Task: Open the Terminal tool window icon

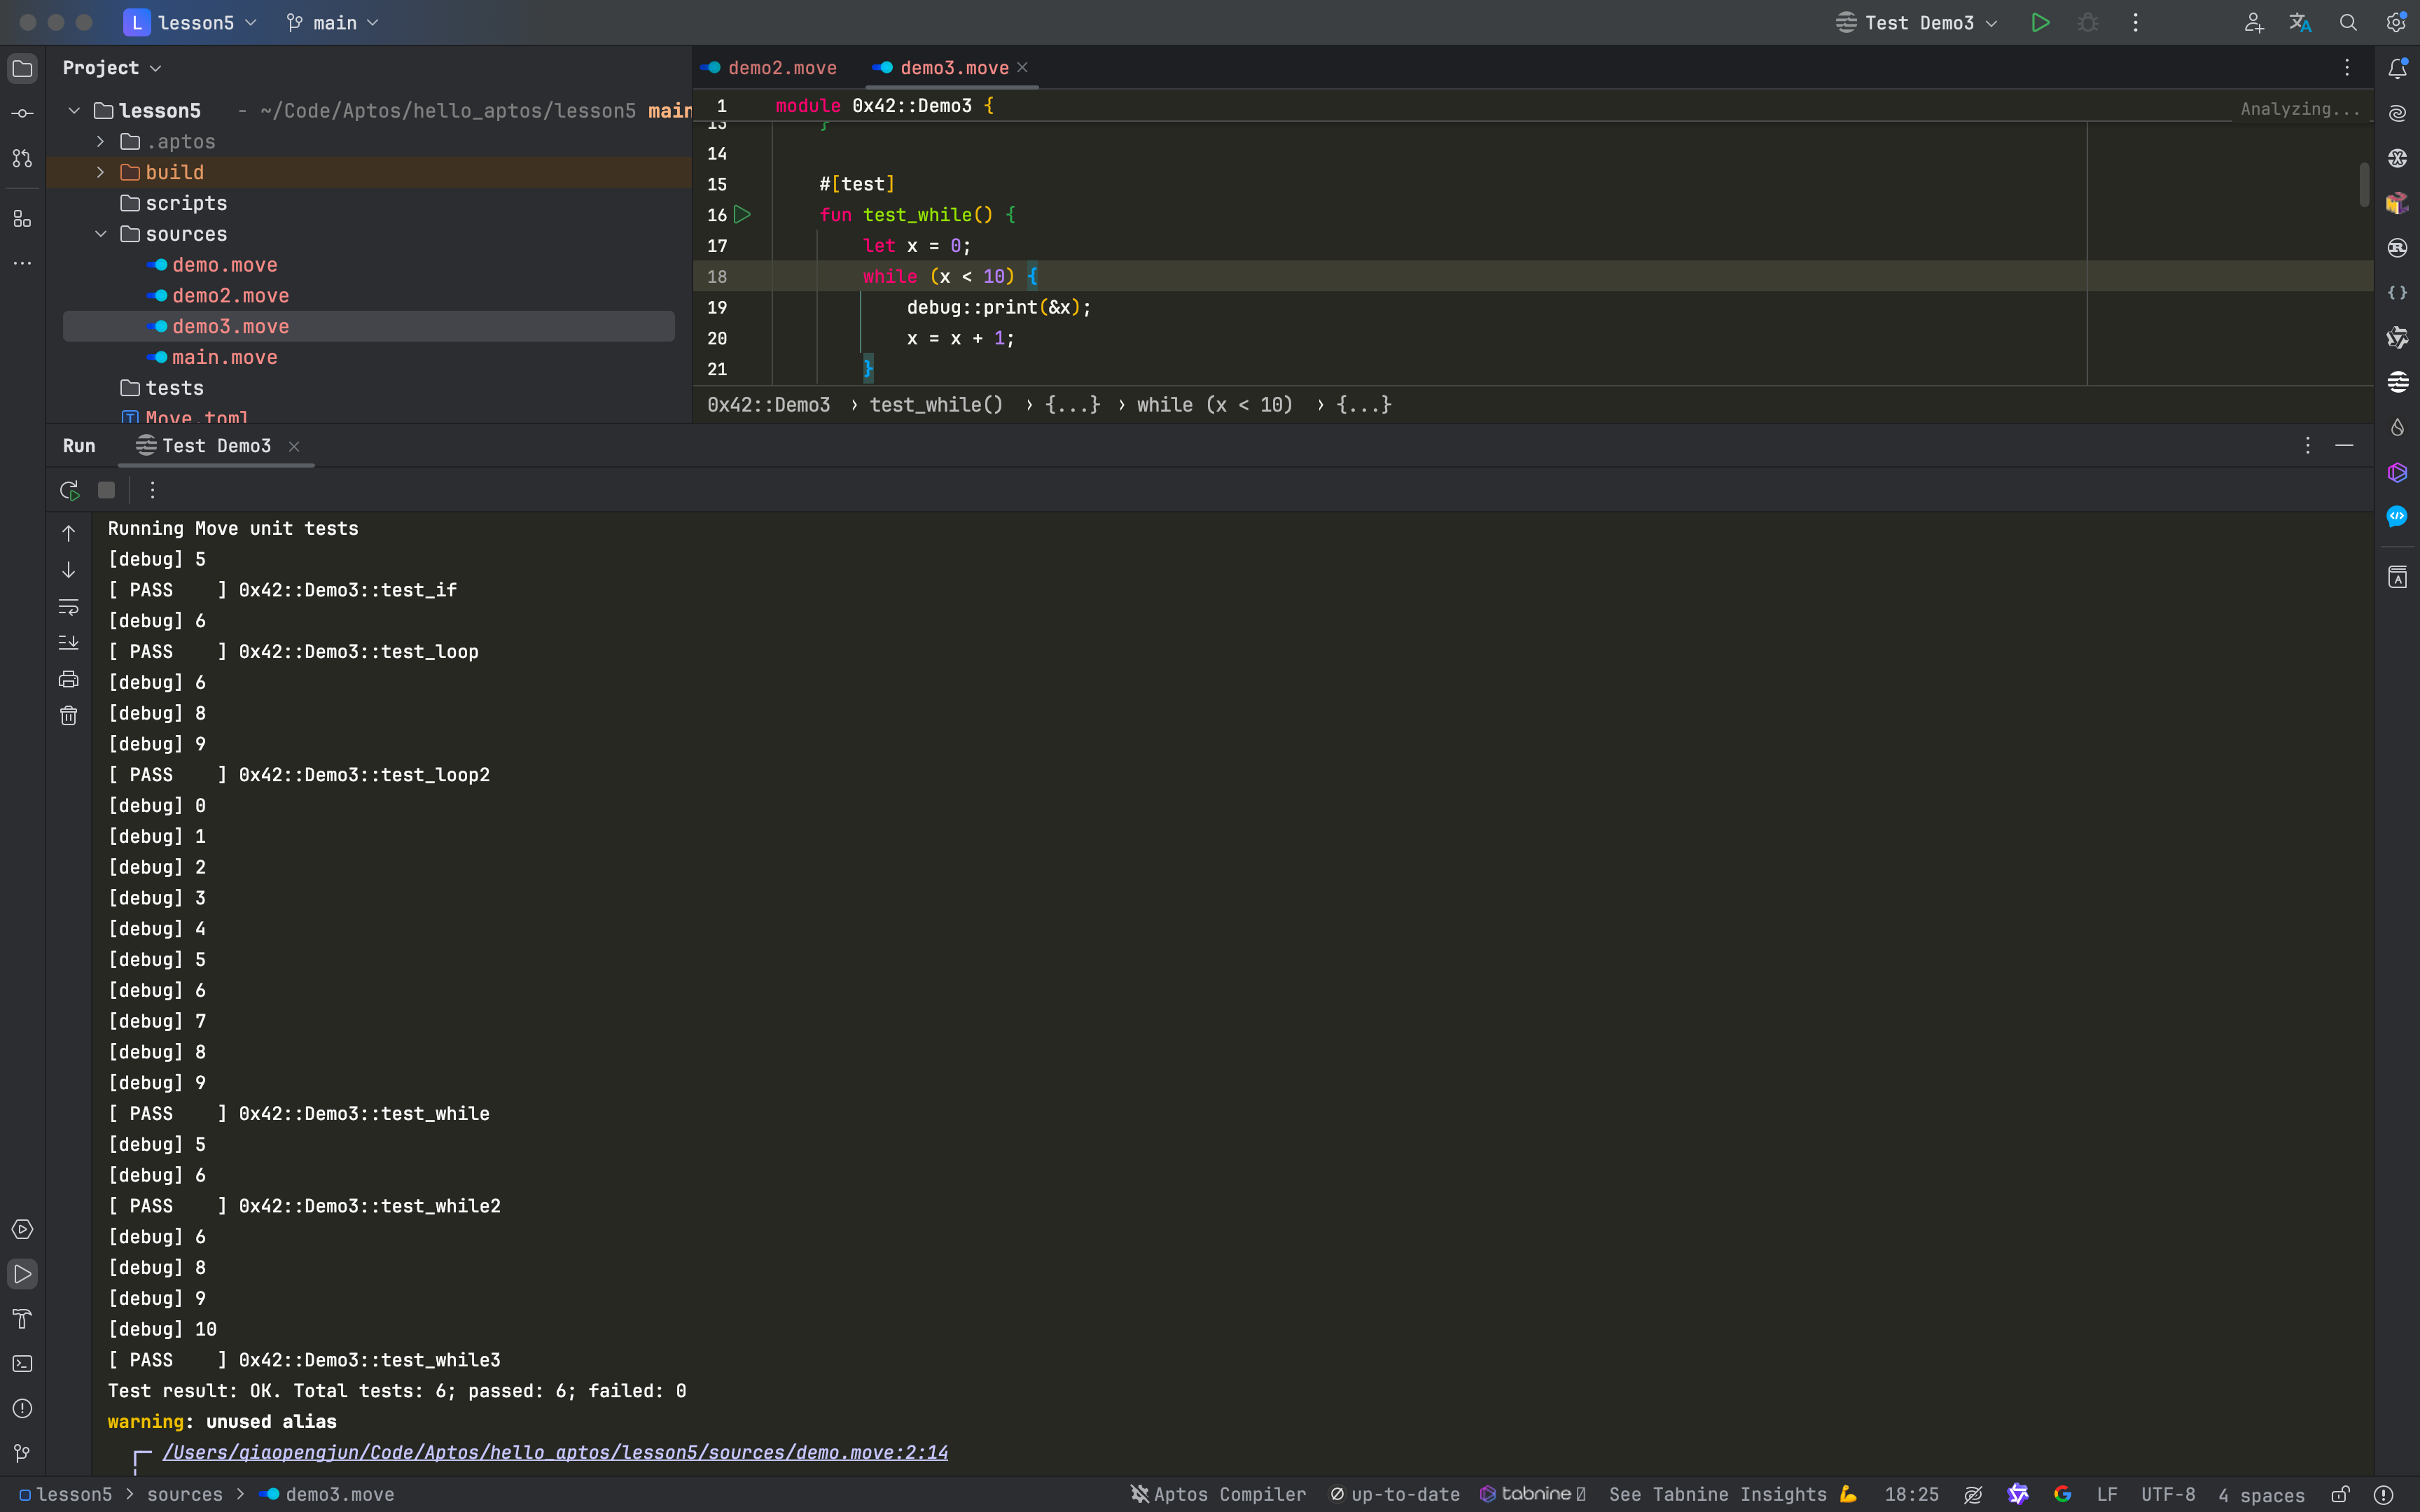Action: (22, 1364)
